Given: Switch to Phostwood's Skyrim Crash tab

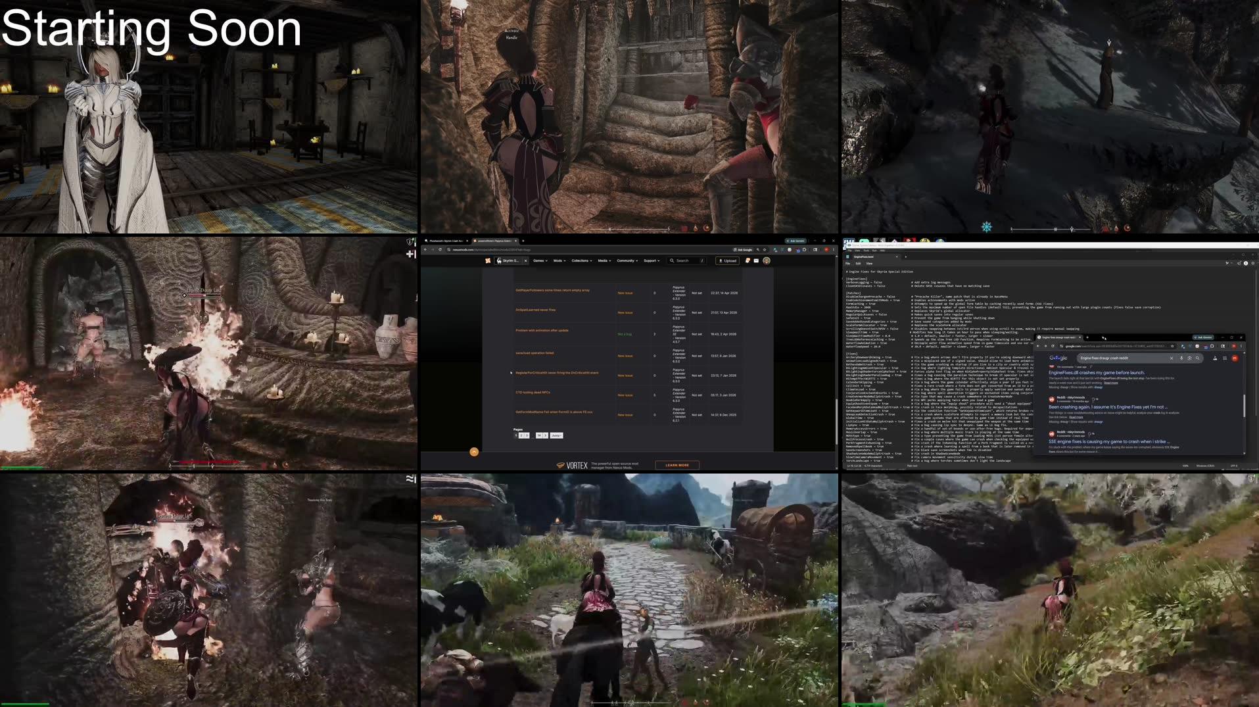Looking at the screenshot, I should point(446,241).
